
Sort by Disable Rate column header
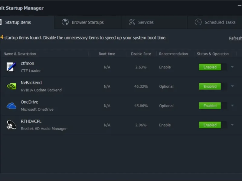141,54
